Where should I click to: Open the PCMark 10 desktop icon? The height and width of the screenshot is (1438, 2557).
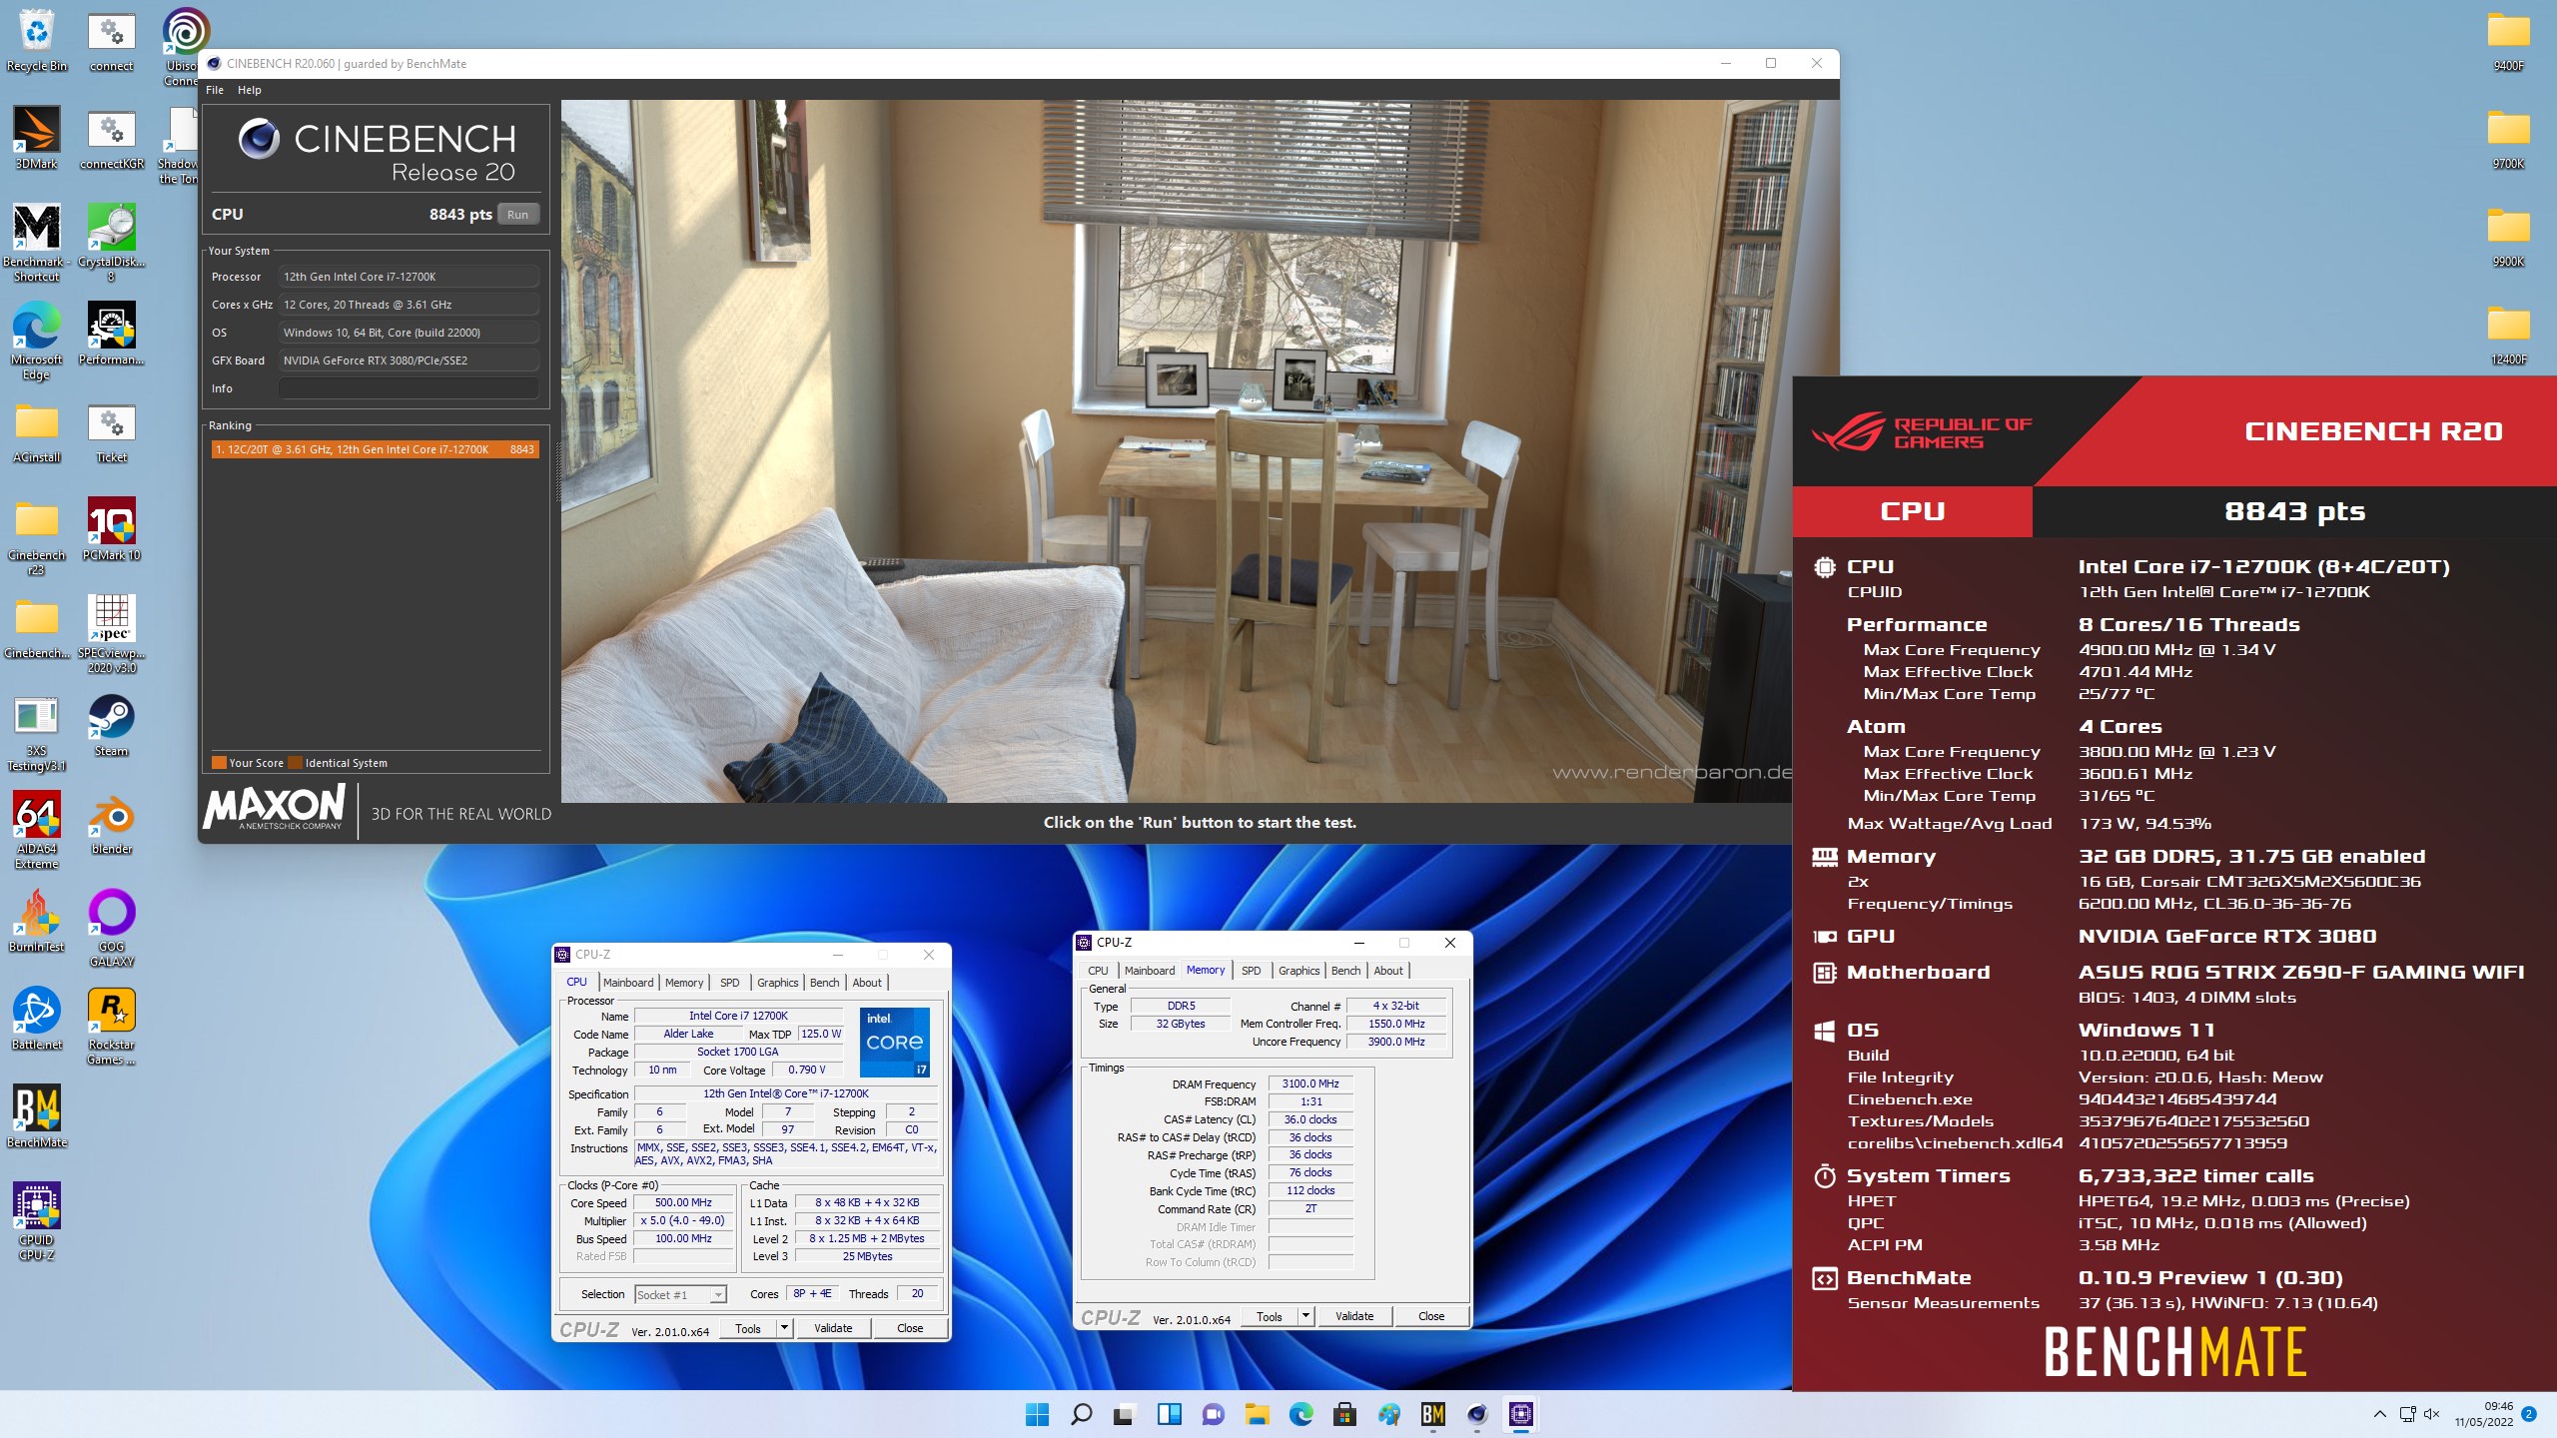point(111,529)
